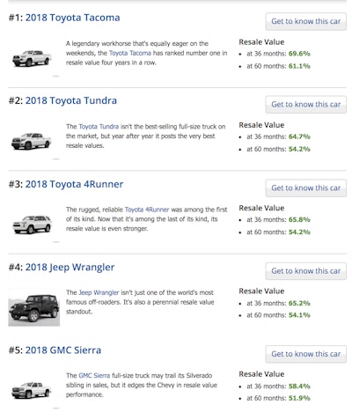
Task: Select the white Toyota Tundra truck thumbnail
Action: pyautogui.click(x=31, y=141)
